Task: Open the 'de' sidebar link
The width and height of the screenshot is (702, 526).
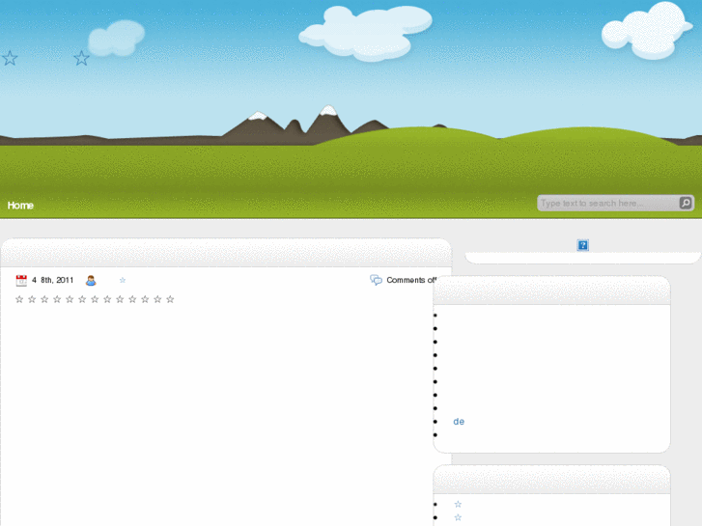Action: point(459,421)
